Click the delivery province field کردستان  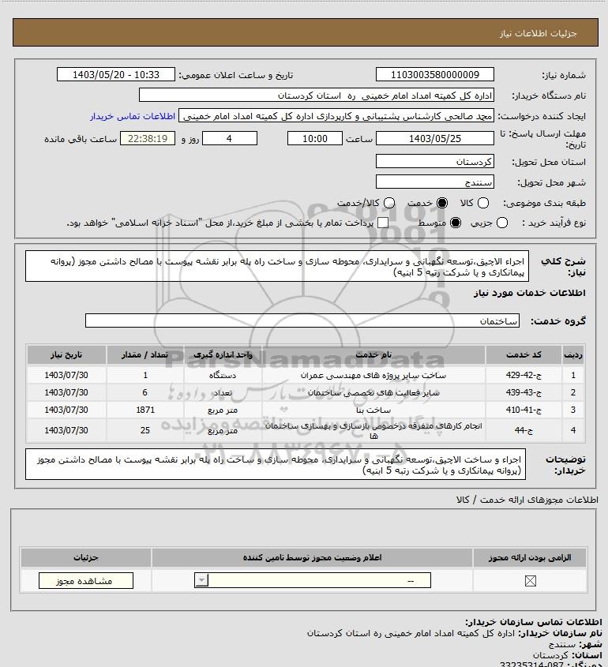(x=435, y=162)
